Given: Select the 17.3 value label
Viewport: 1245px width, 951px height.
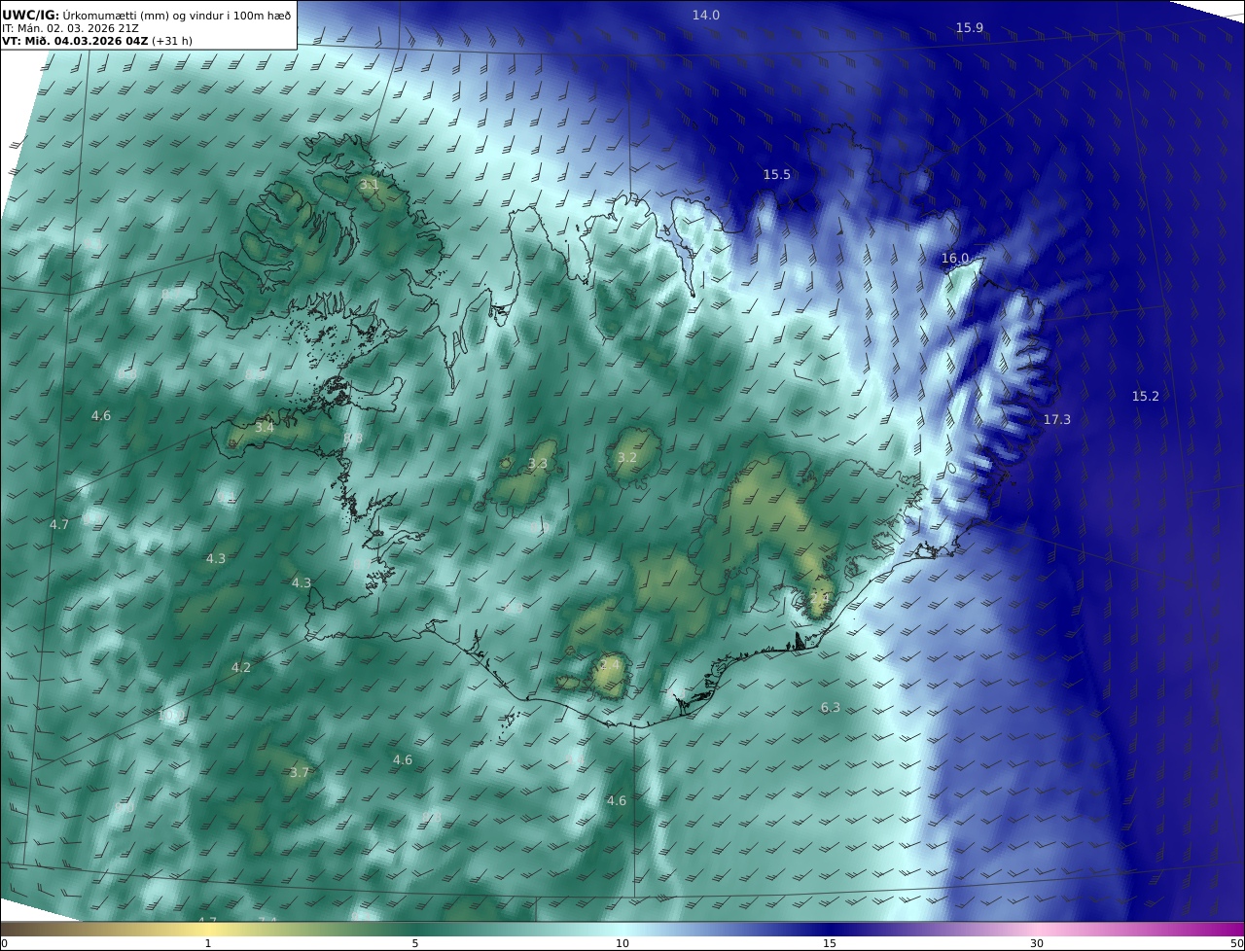Looking at the screenshot, I should tap(1056, 419).
